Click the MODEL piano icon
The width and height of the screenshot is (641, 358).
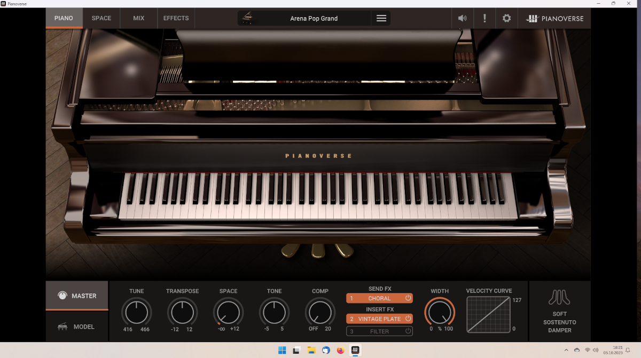[62, 327]
